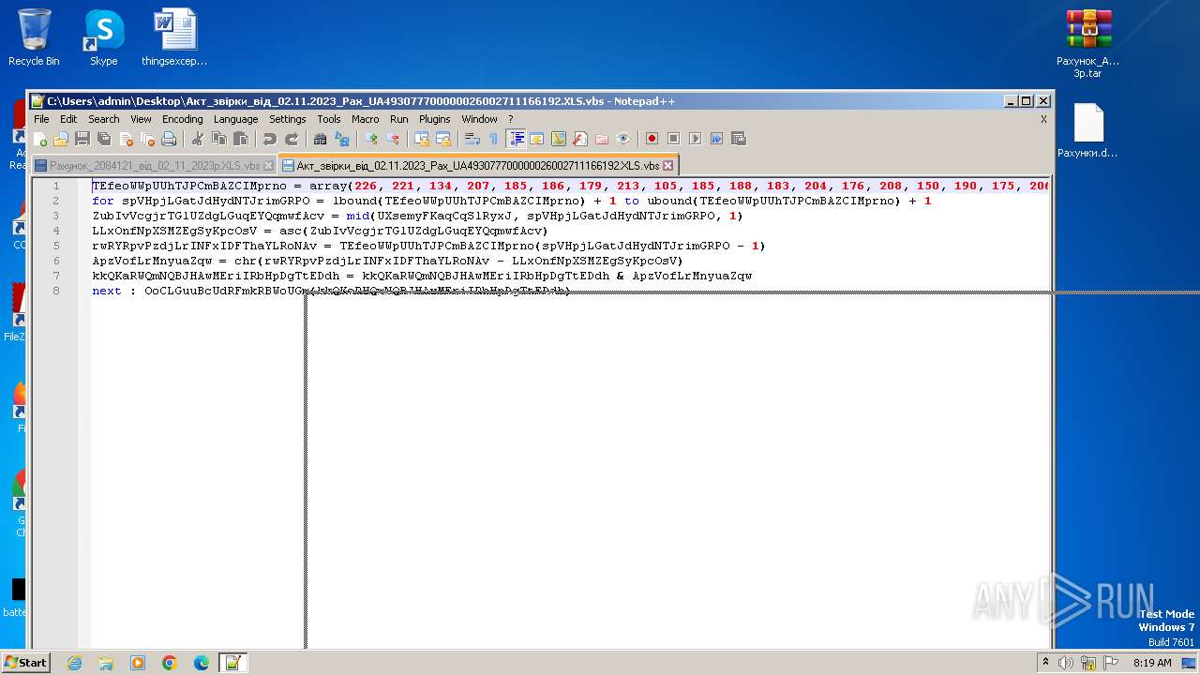Start macro recording with the red record button

652,139
